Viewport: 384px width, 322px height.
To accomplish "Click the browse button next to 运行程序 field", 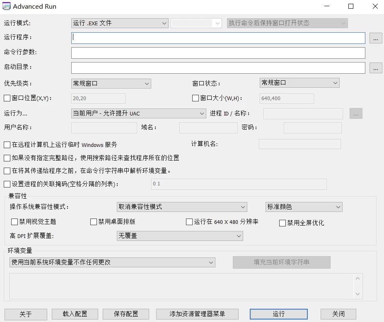I will (x=375, y=38).
